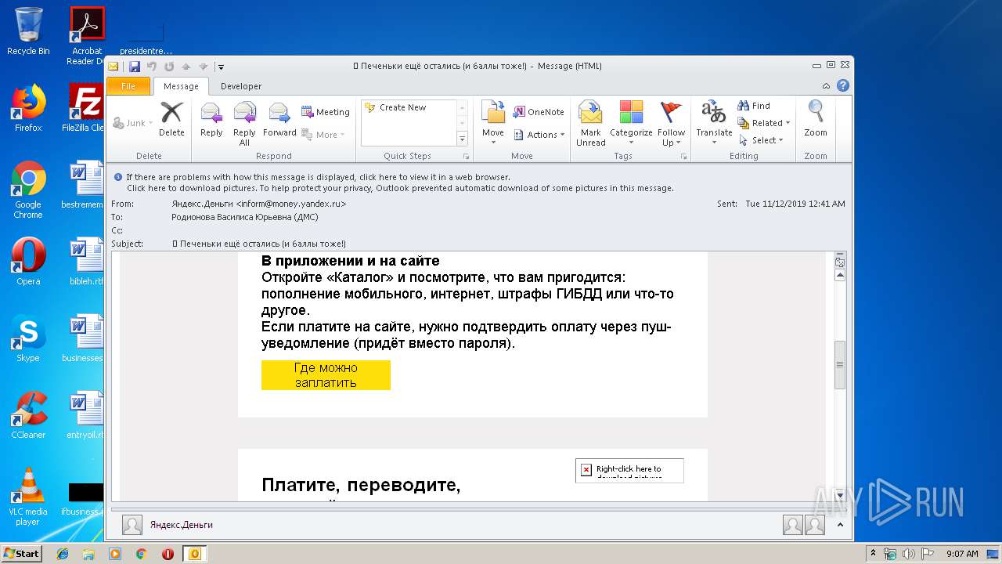Collapse the ribbon with the caret
Screen dimensions: 1002x564
[827, 86]
